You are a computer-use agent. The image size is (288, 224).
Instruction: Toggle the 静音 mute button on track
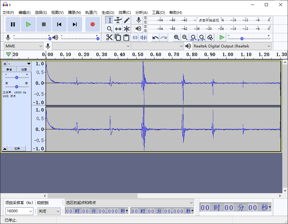coord(9,70)
